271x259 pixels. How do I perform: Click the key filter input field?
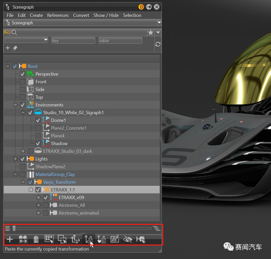(x=73, y=40)
